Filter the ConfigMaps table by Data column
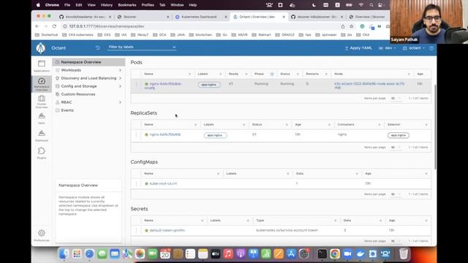468x263 pixels. pos(357,174)
